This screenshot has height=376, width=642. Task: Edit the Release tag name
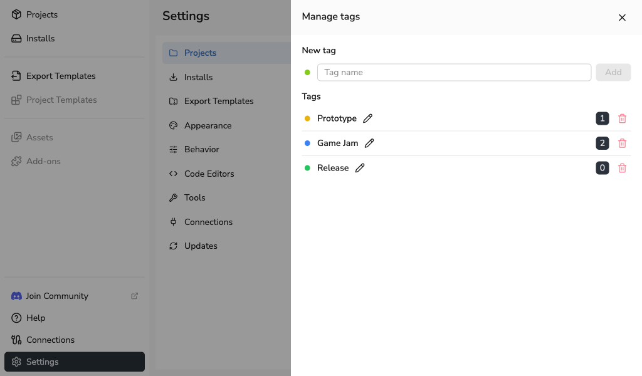360,168
